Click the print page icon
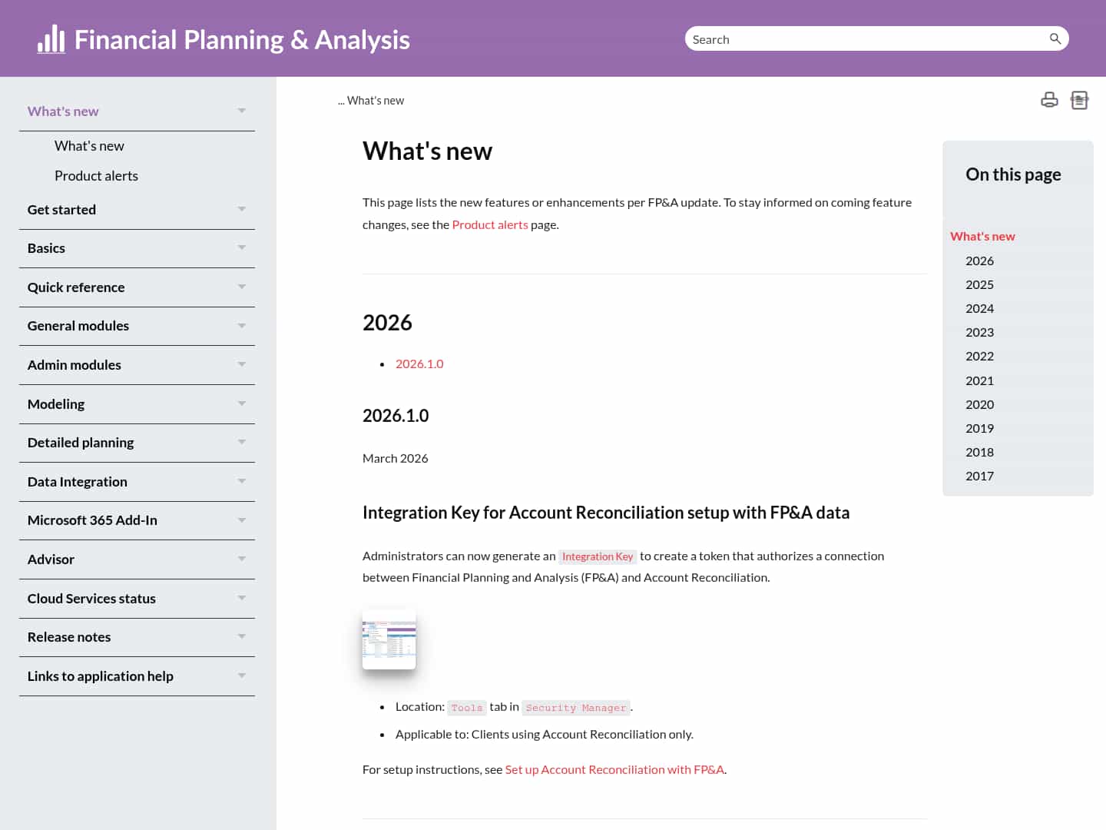The width and height of the screenshot is (1106, 830). coord(1049,100)
